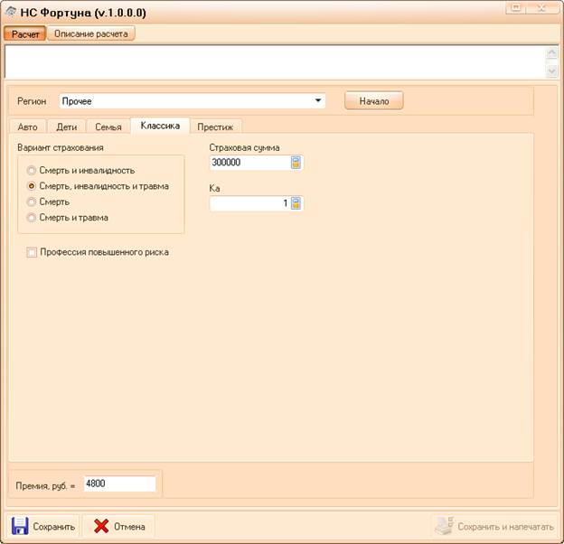Open the Престиж tab

(215, 127)
